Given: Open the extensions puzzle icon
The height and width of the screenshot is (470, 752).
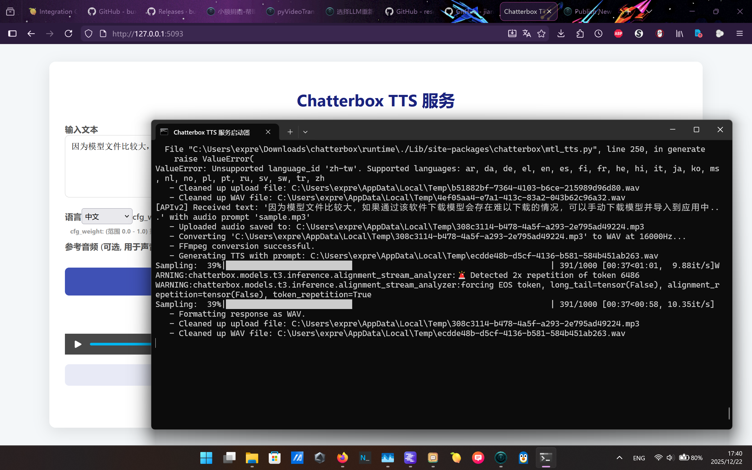Looking at the screenshot, I should 580,33.
